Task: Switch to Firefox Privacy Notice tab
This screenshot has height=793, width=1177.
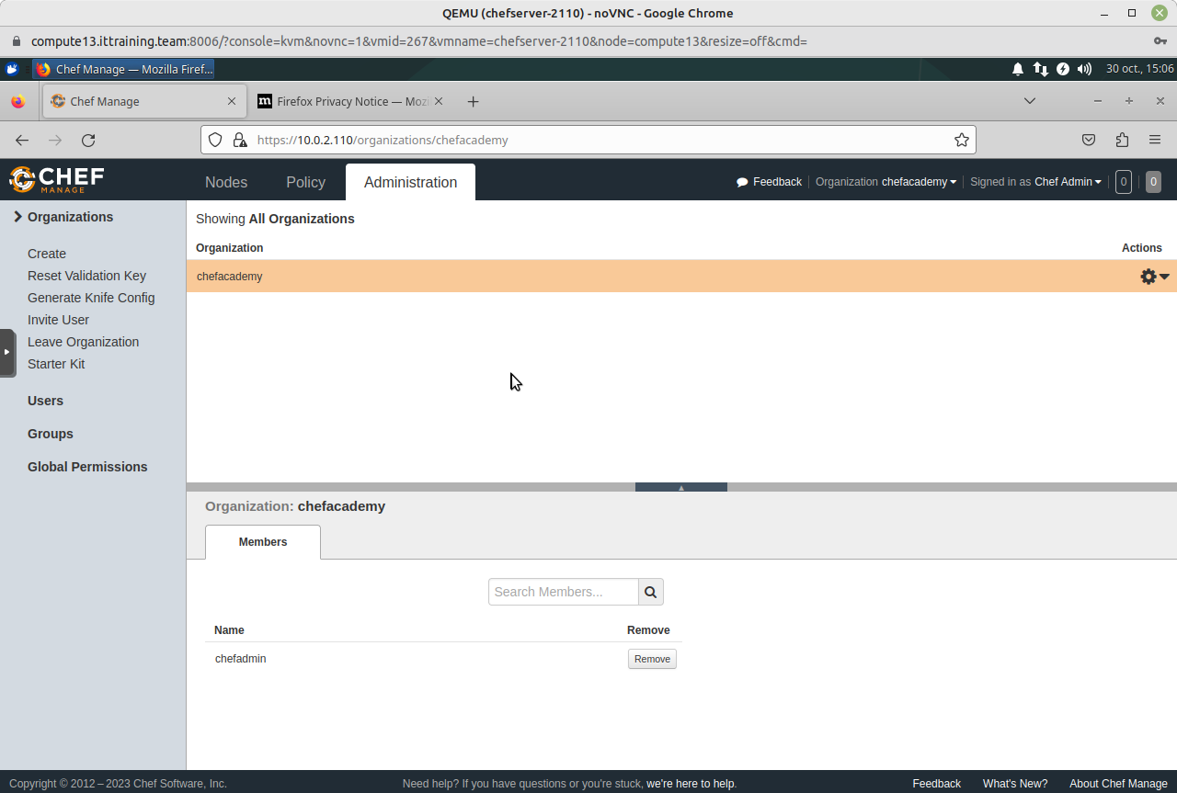Action: pyautogui.click(x=351, y=101)
